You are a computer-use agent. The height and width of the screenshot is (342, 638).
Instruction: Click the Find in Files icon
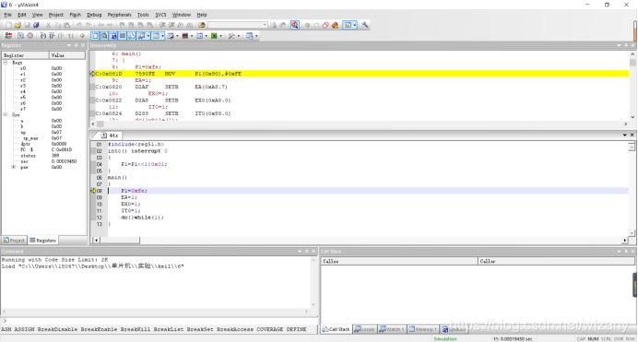[x=201, y=25]
